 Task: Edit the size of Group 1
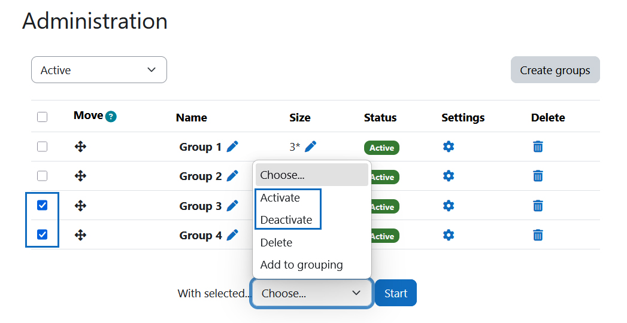coord(311,147)
